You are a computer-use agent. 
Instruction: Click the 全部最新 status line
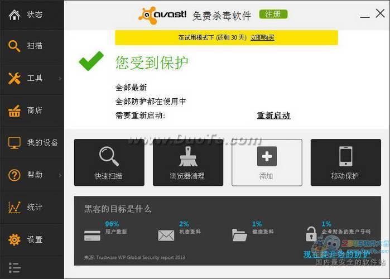point(131,88)
